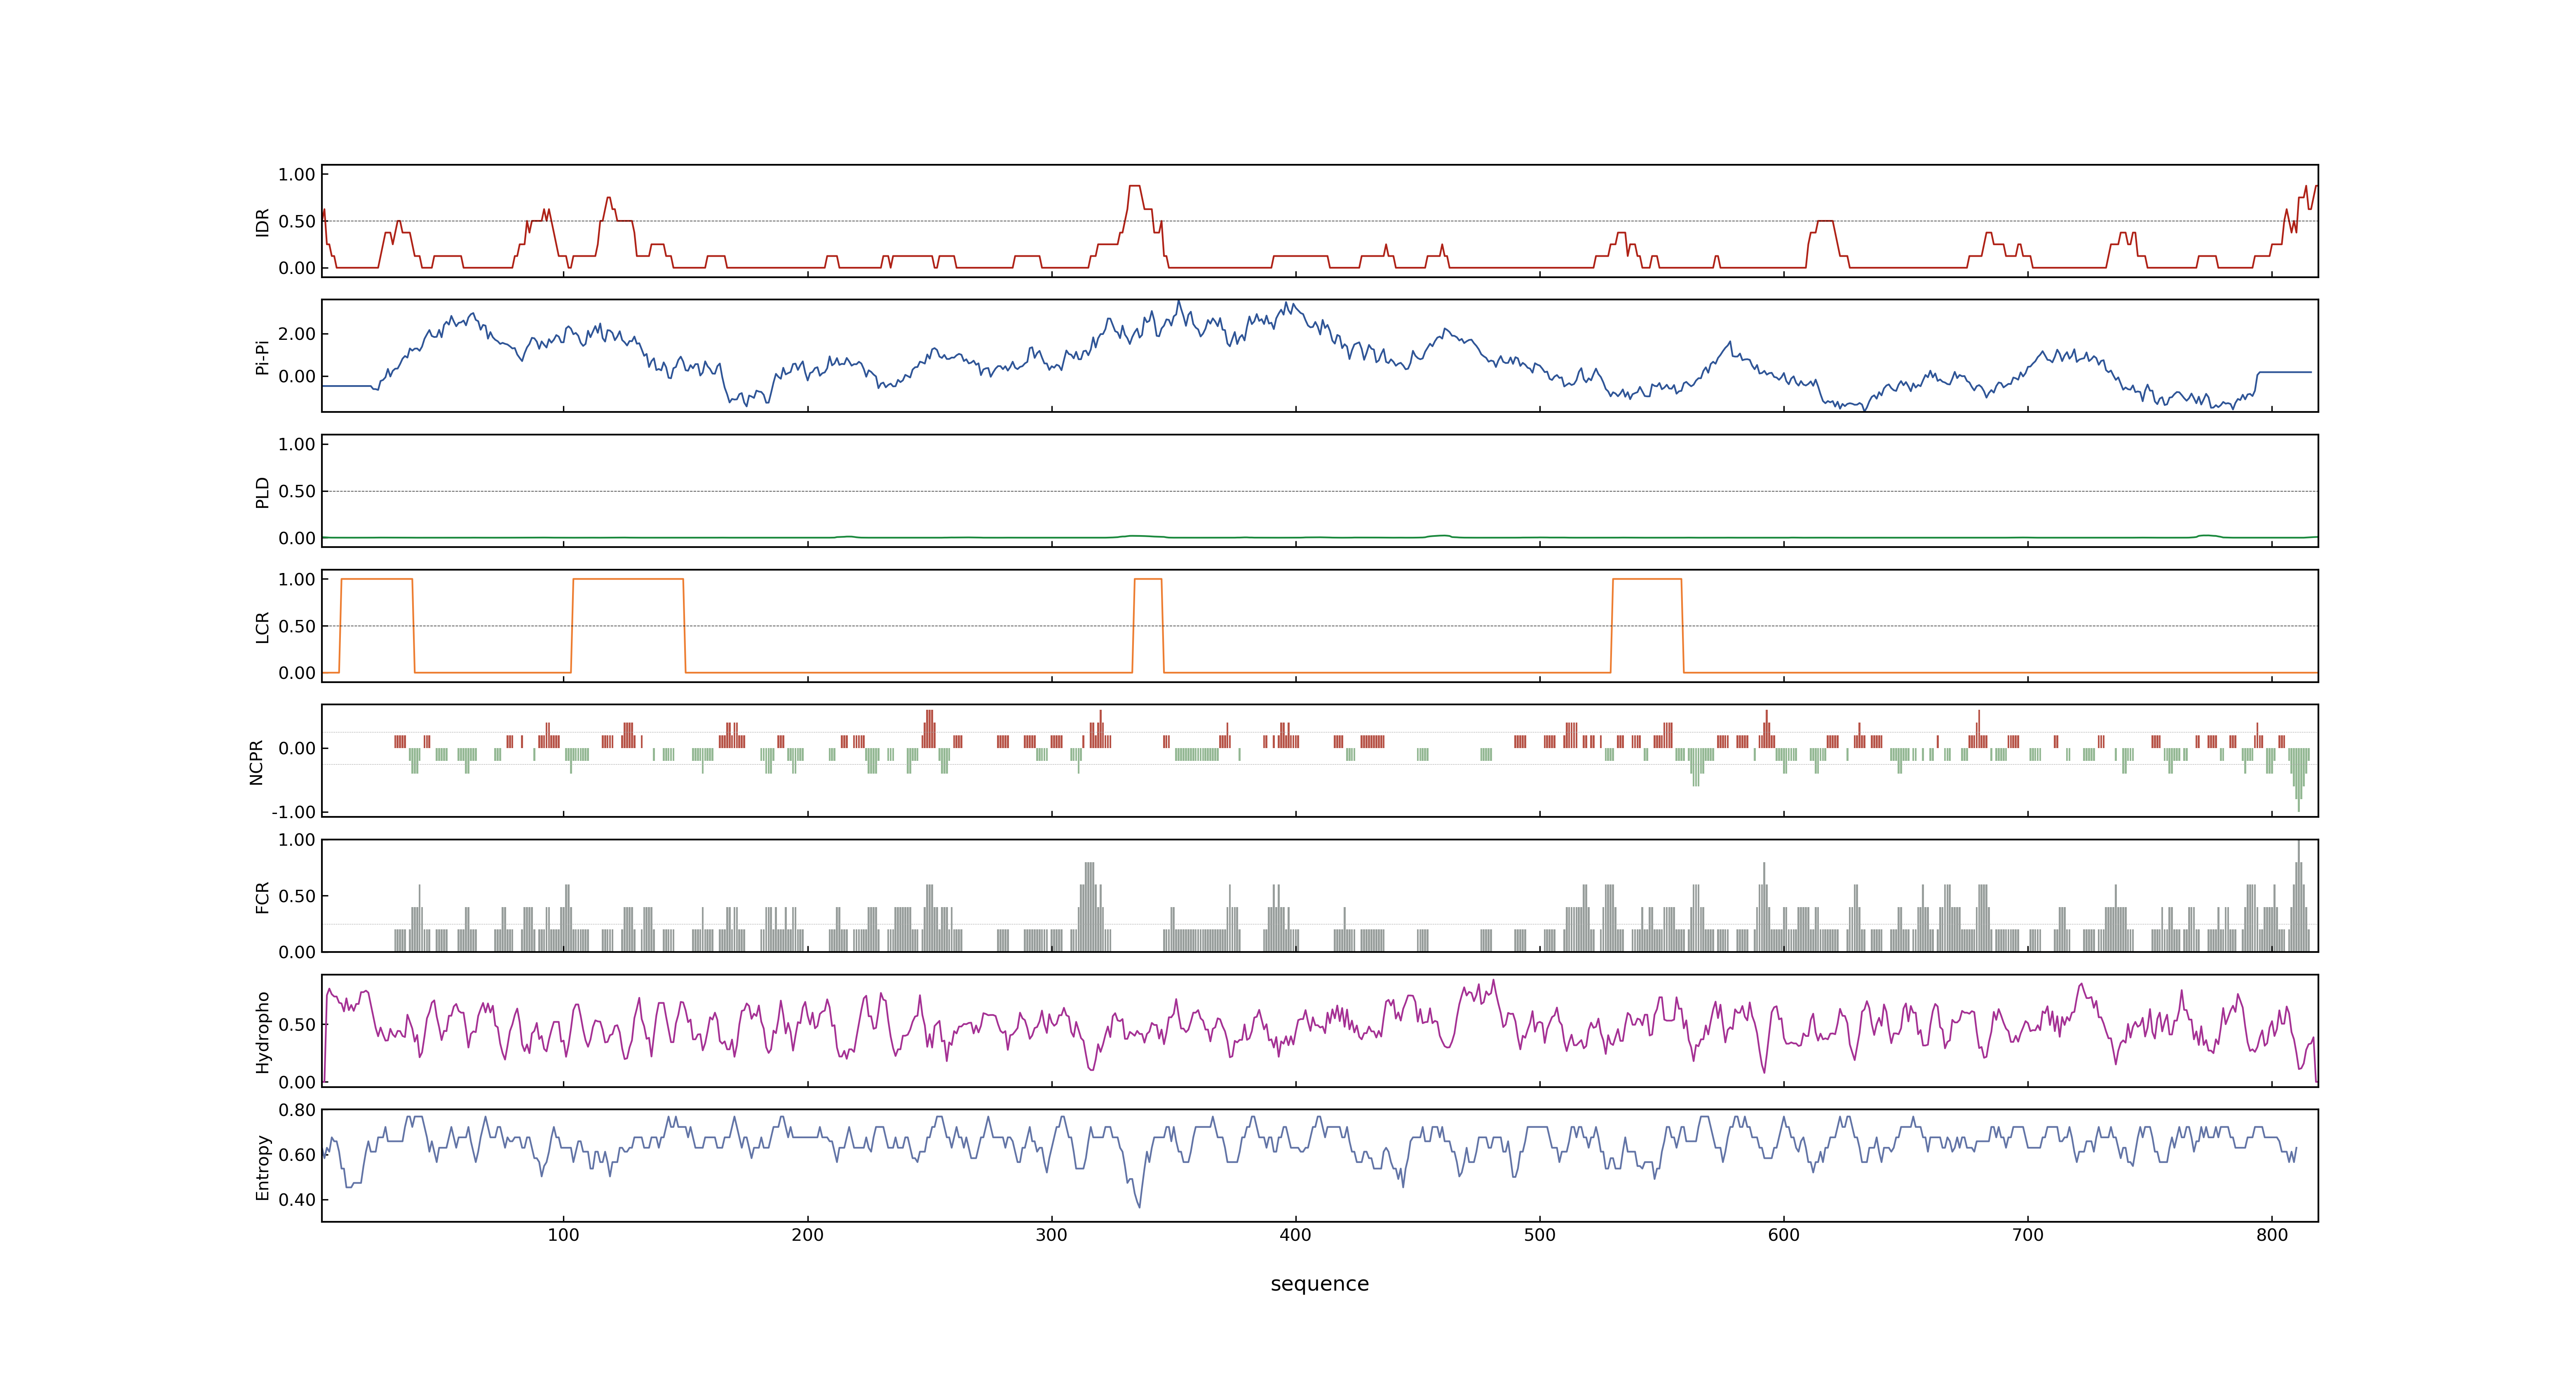The image size is (2576, 1373).
Task: Click the IDR y-axis label
Action: coord(263,222)
